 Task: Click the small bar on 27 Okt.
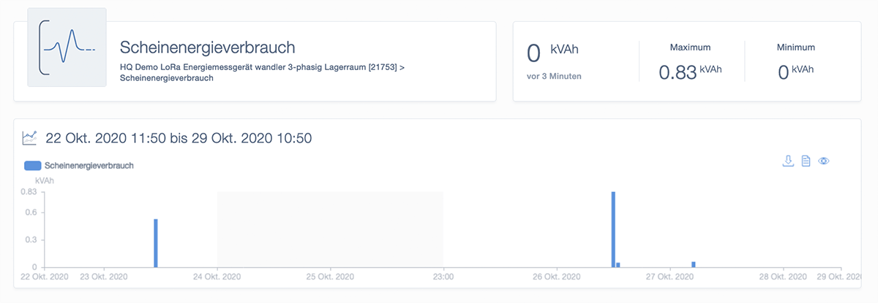tap(693, 264)
